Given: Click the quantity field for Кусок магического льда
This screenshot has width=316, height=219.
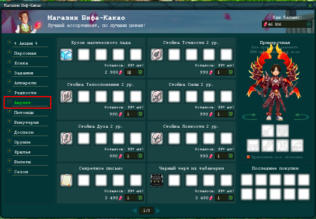Looking at the screenshot, I should (x=131, y=72).
